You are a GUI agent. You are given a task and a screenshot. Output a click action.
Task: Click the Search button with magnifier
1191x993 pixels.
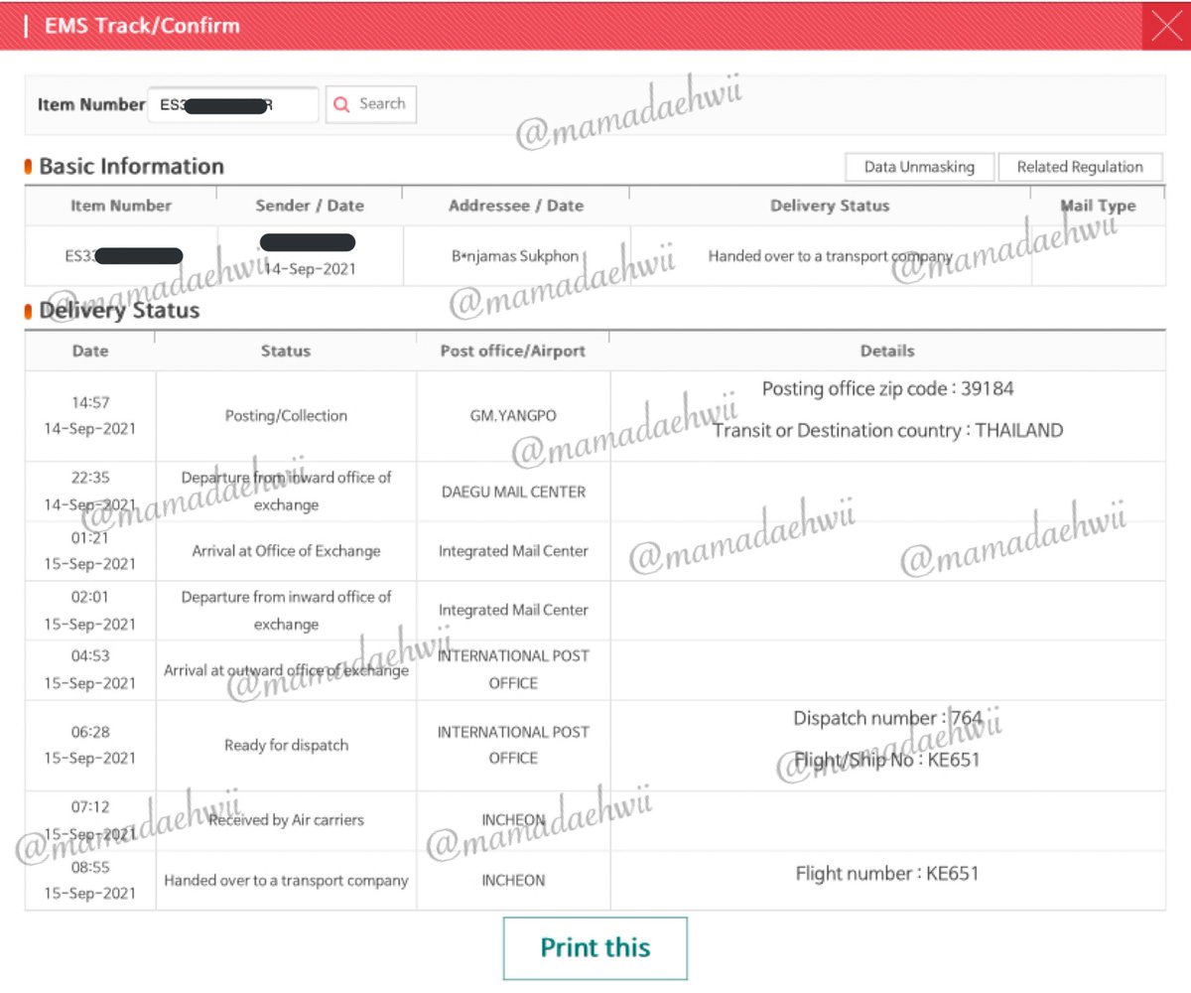click(x=371, y=104)
